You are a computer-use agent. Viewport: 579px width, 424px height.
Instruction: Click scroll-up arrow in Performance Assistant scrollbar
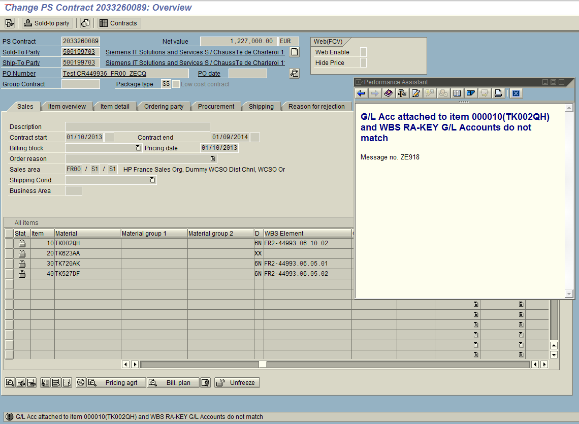(569, 108)
